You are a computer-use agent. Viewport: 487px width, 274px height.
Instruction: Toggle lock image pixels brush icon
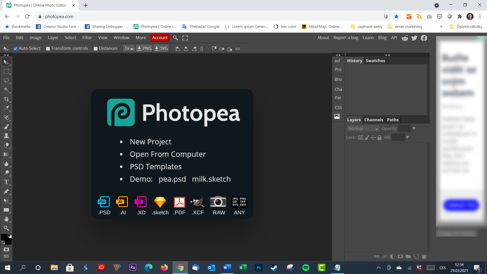pos(367,138)
